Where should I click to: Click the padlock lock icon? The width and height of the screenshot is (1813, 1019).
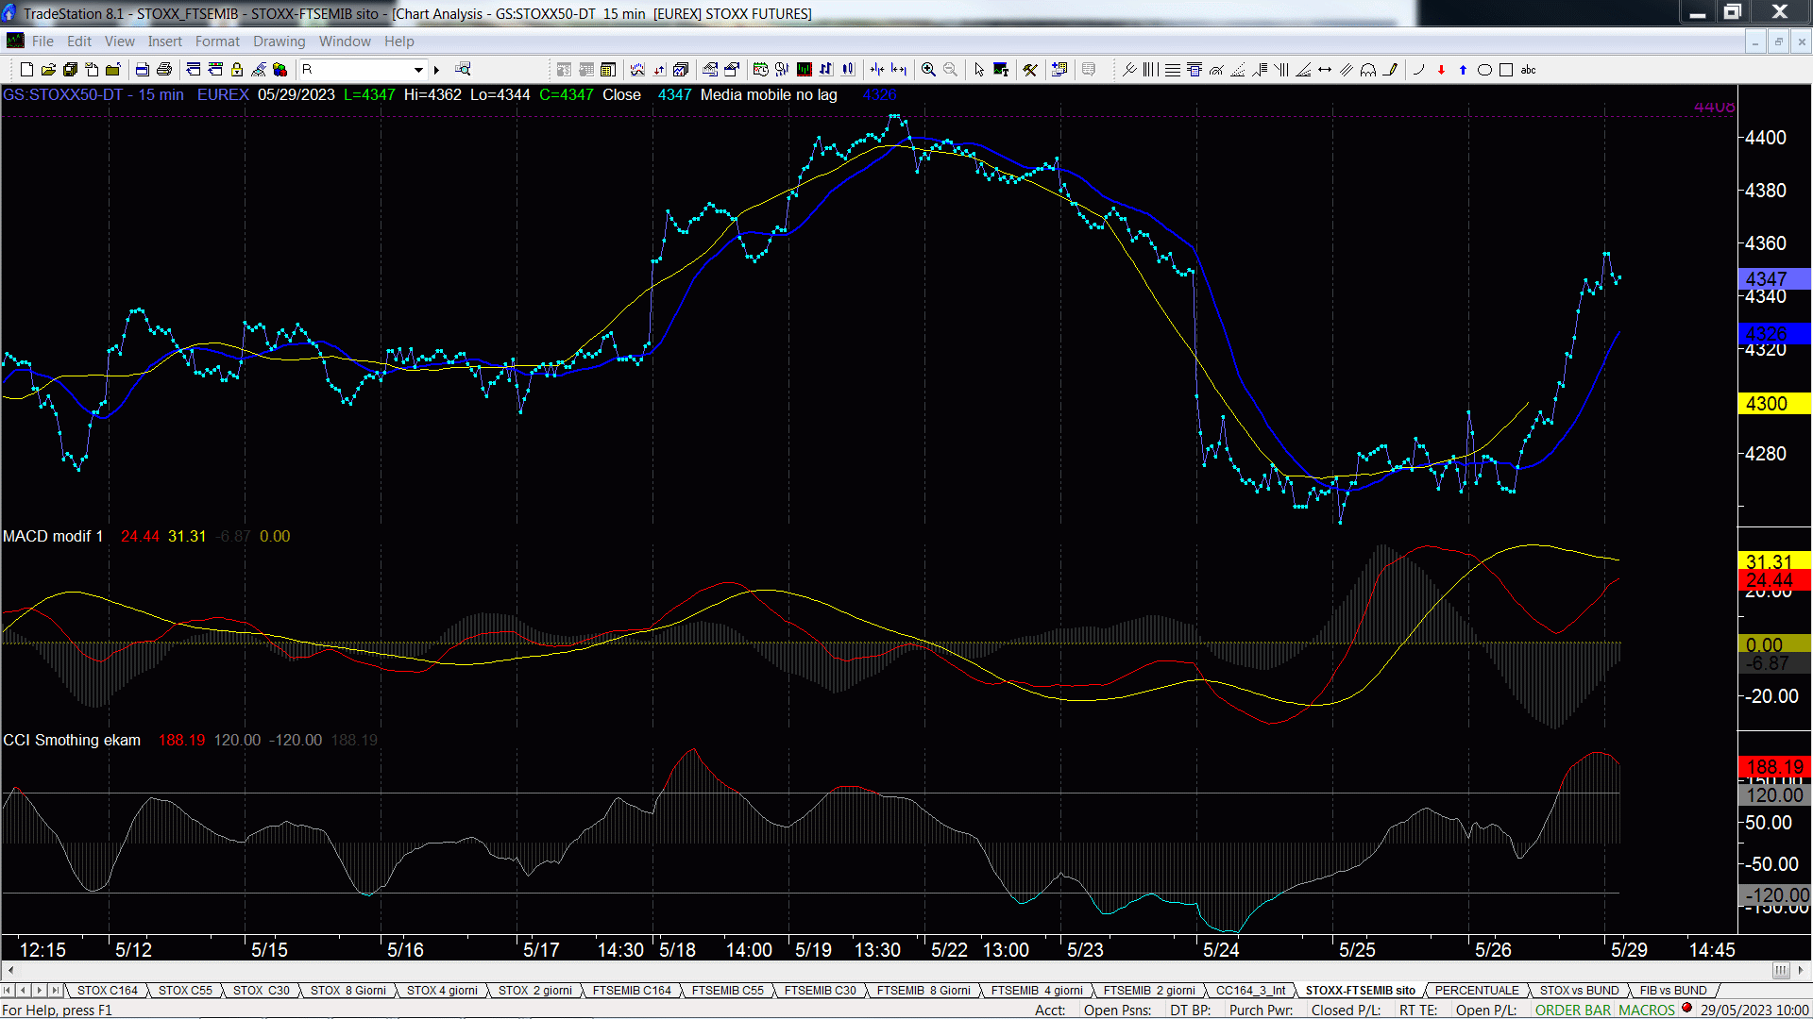[x=237, y=70]
